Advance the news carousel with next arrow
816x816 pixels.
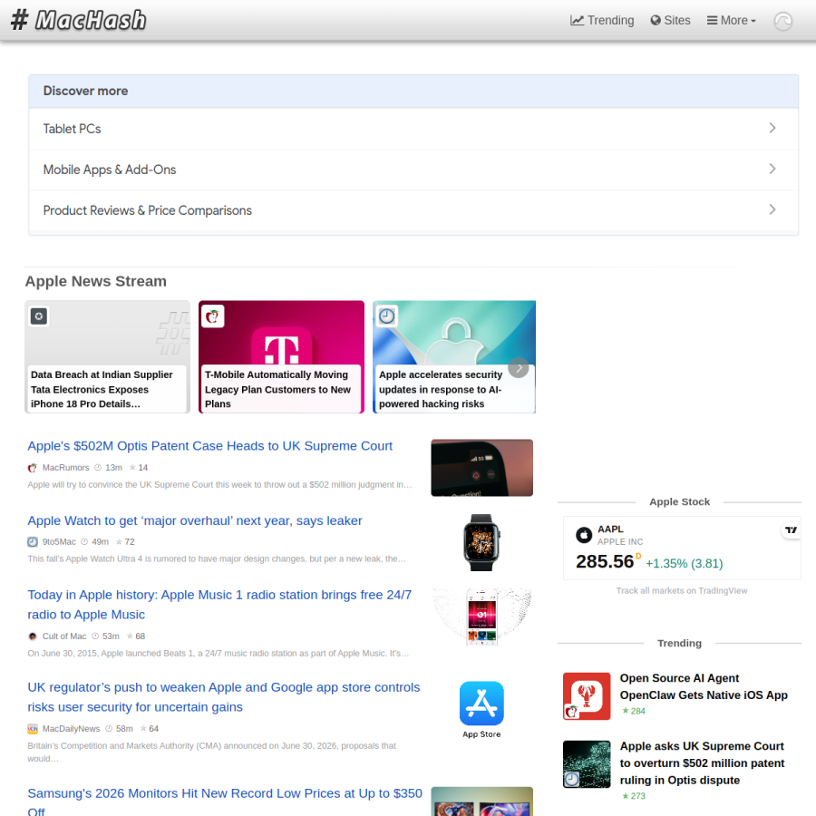point(519,367)
